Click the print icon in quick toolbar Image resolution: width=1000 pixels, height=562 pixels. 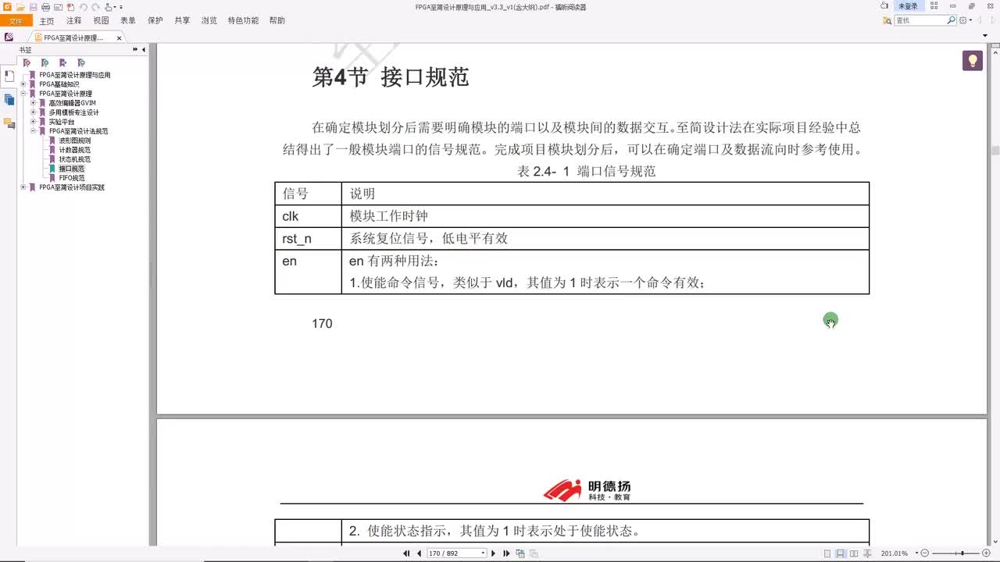45,7
